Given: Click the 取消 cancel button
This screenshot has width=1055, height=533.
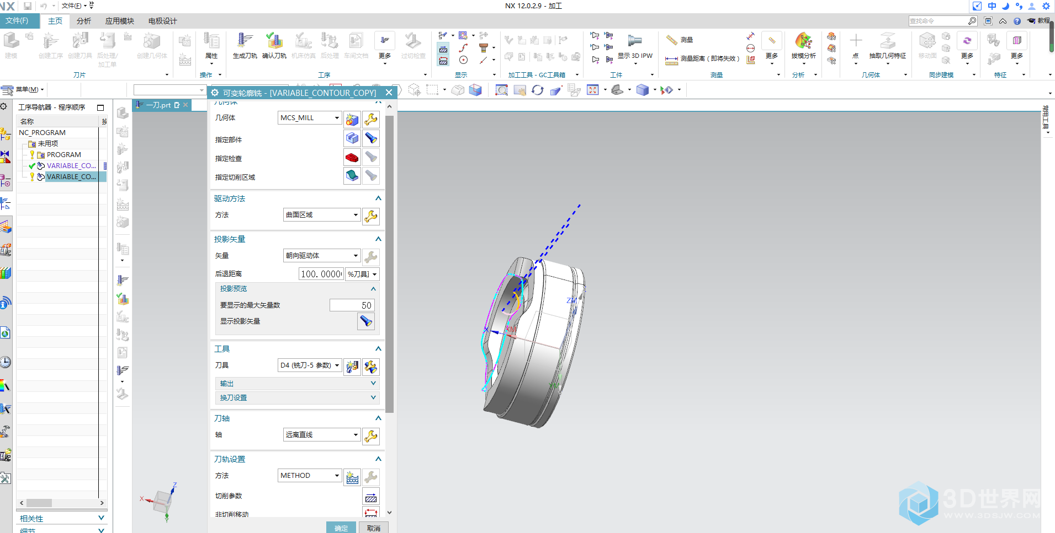Looking at the screenshot, I should point(374,527).
